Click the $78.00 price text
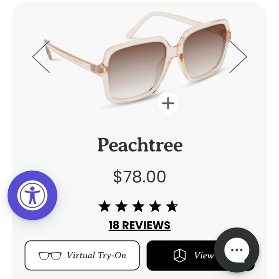The height and width of the screenshot is (279, 279). [x=140, y=177]
